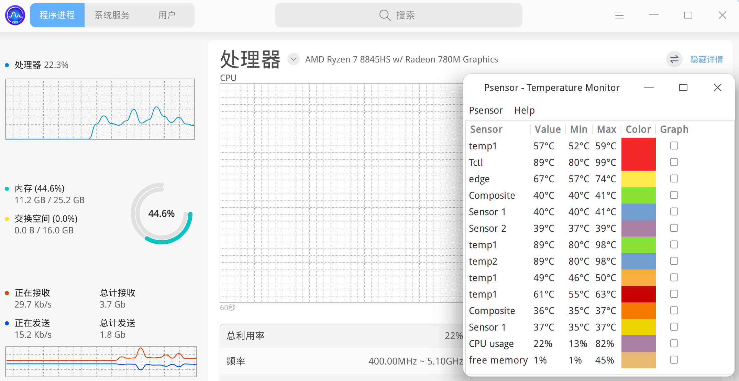The width and height of the screenshot is (739, 381).
Task: Sort by the Value column header
Action: 548,129
